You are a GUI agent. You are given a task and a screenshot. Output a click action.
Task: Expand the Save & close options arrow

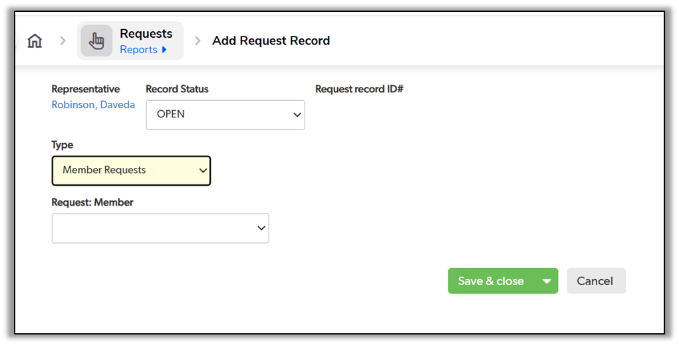coord(547,281)
